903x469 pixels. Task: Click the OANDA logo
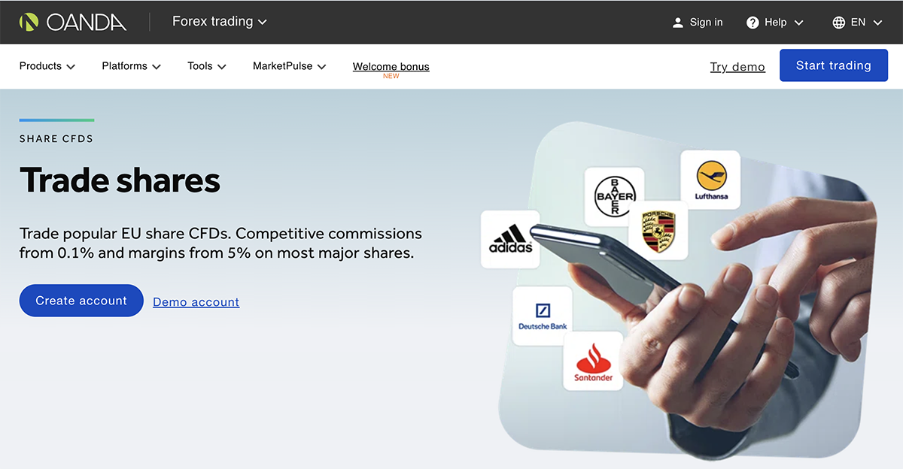[x=73, y=22]
